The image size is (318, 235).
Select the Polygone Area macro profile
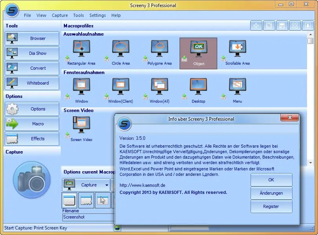pyautogui.click(x=160, y=52)
